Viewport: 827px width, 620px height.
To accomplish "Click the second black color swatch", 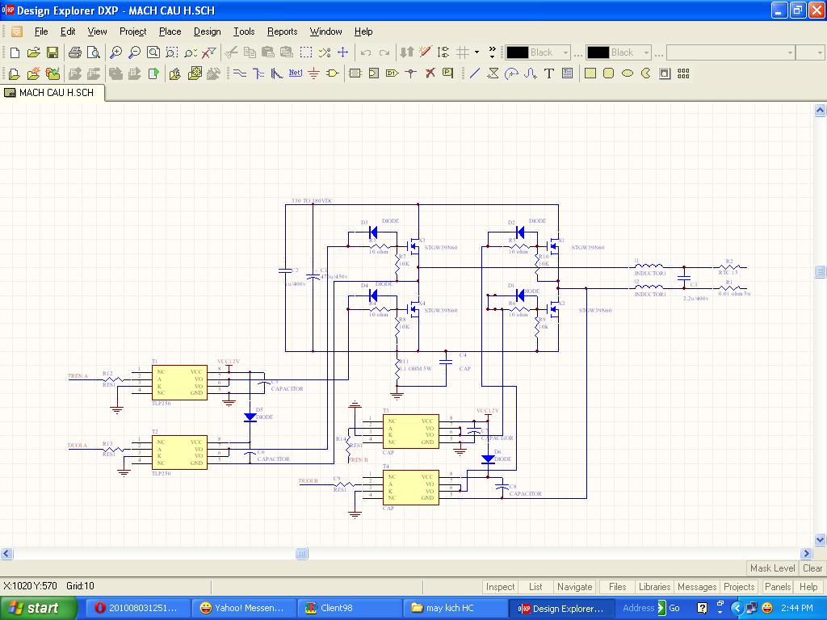I will coord(598,52).
